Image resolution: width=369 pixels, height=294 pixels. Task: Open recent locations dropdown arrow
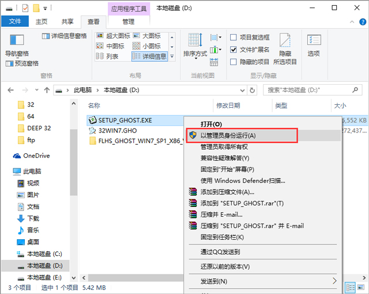37,90
